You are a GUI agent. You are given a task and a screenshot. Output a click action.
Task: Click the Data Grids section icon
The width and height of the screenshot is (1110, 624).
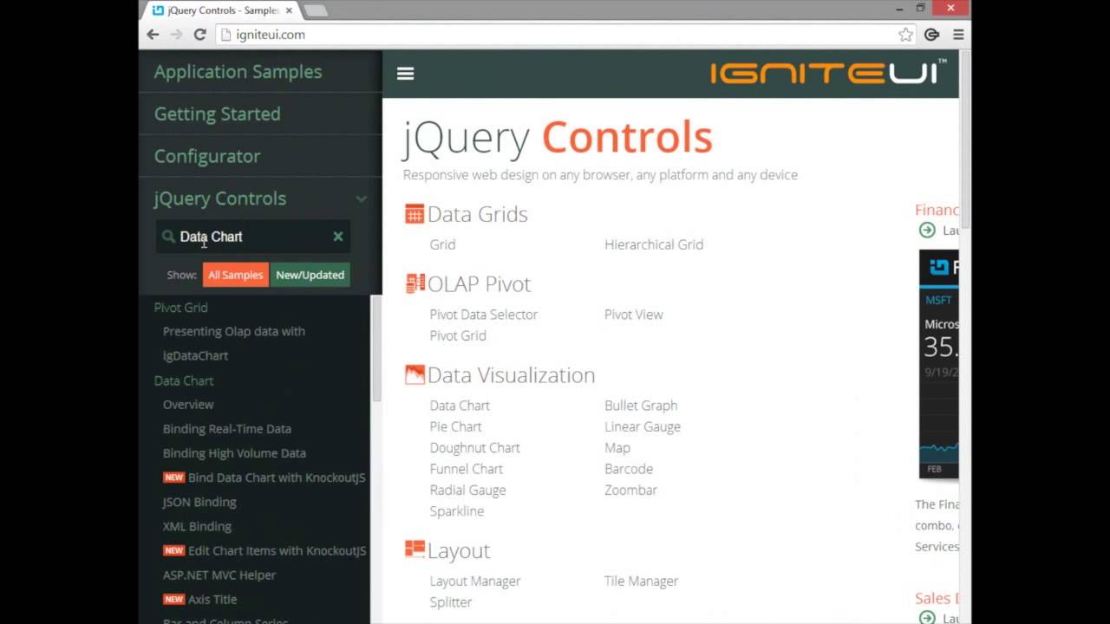415,214
